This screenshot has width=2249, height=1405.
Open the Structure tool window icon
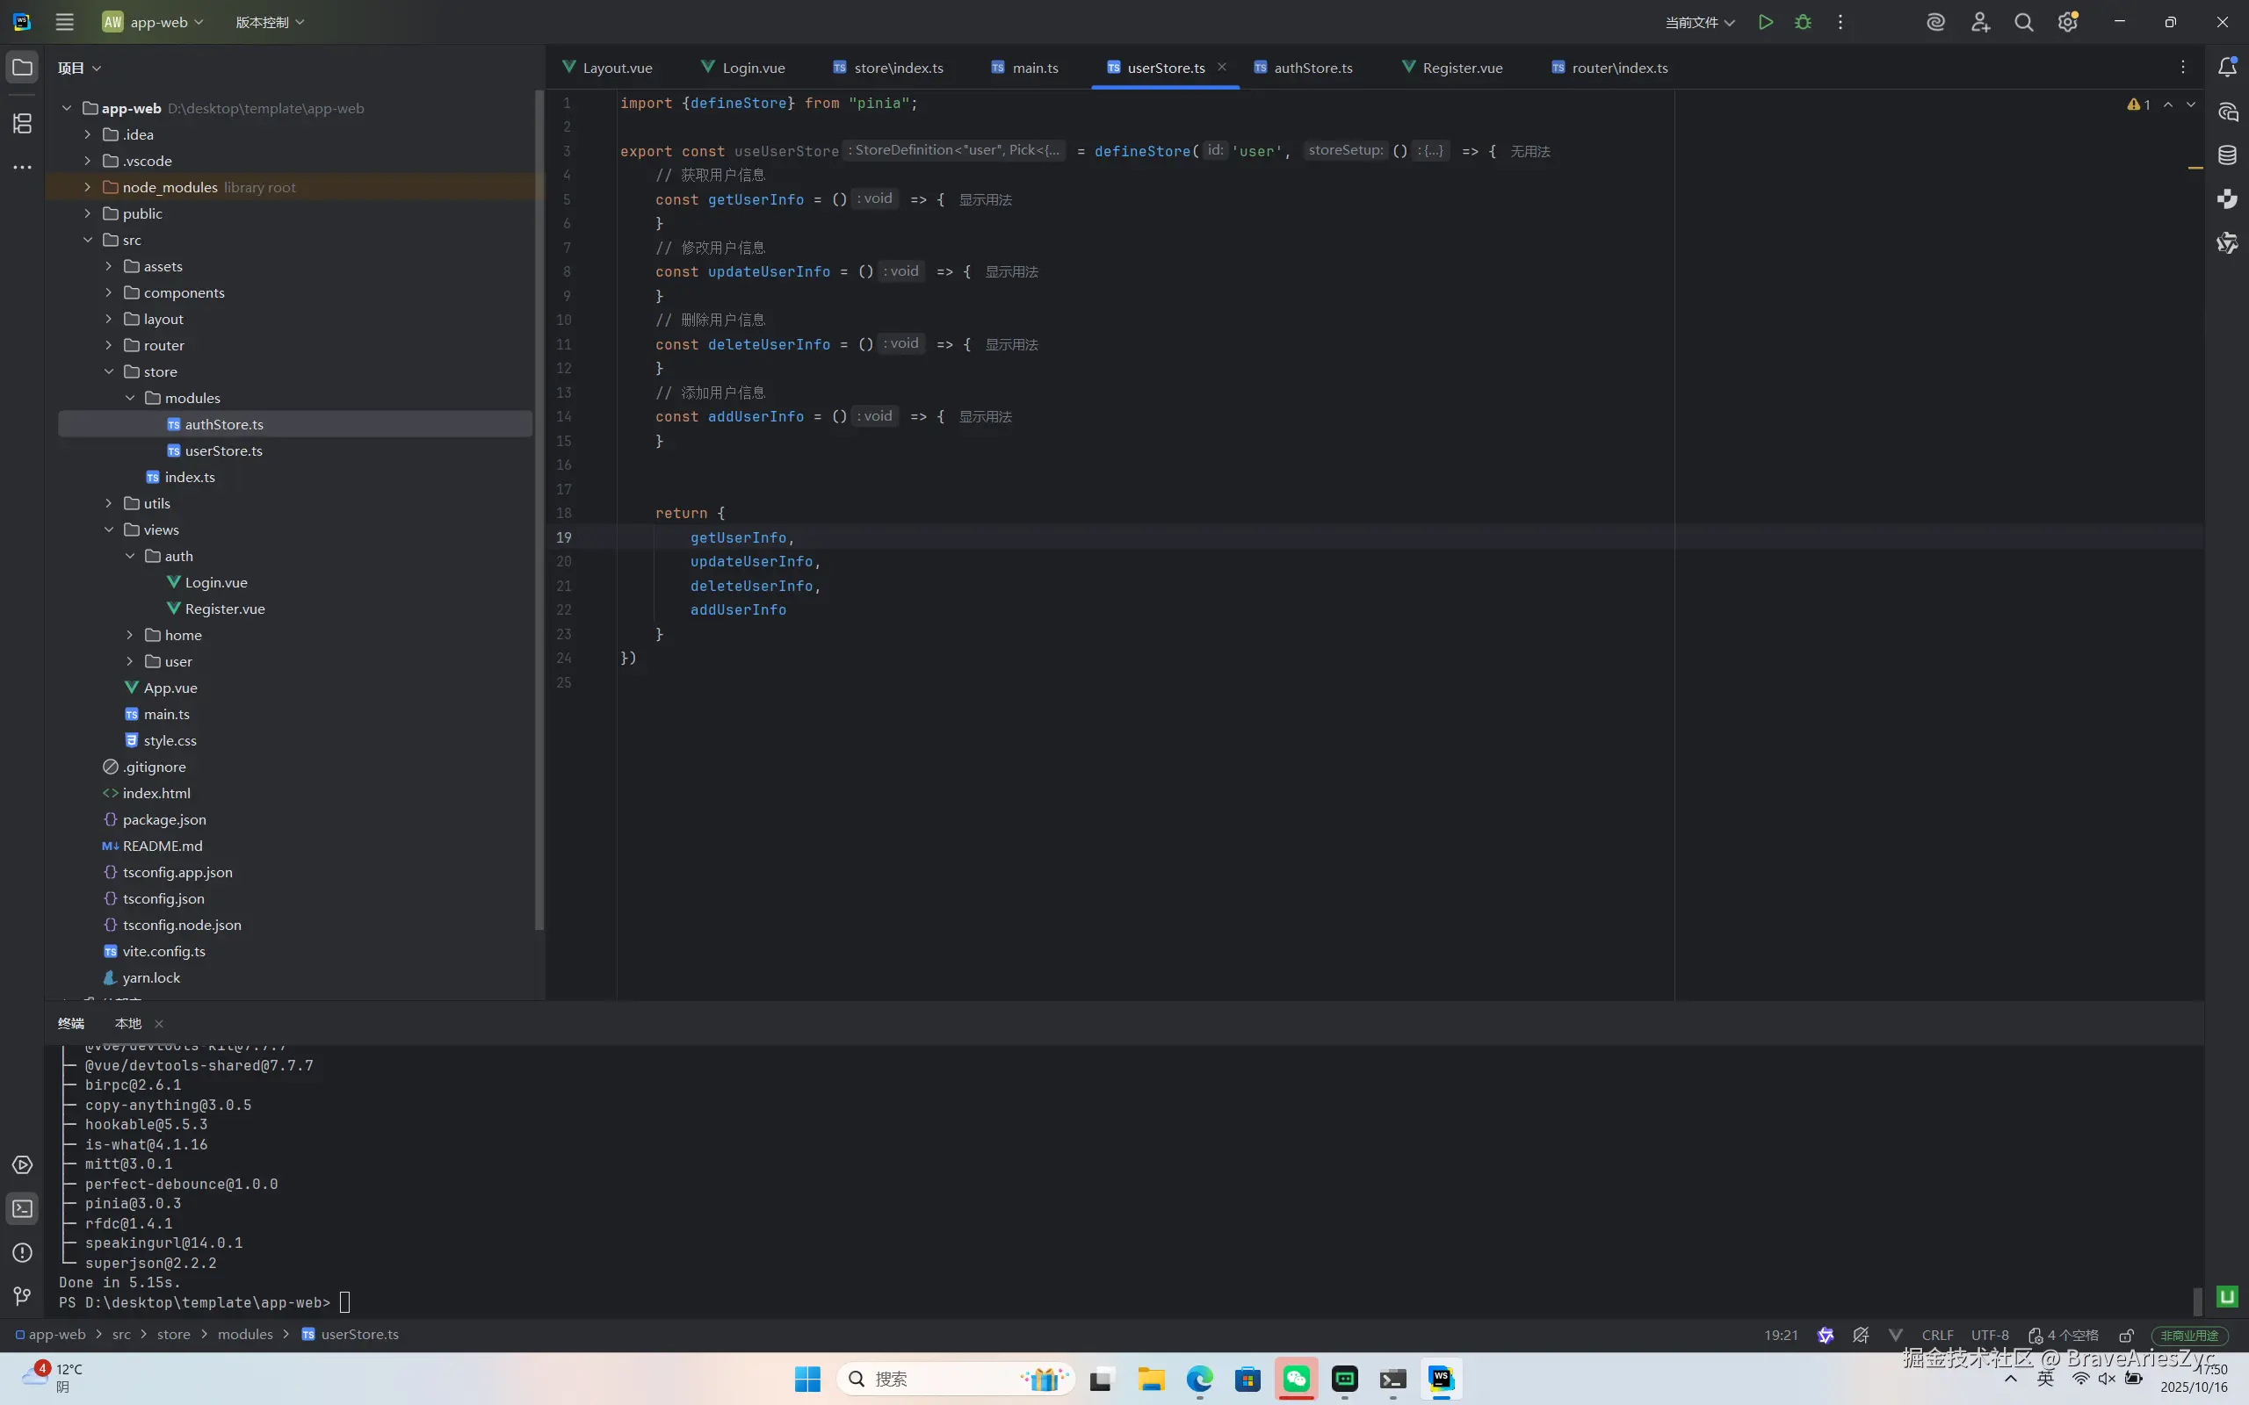(x=22, y=123)
